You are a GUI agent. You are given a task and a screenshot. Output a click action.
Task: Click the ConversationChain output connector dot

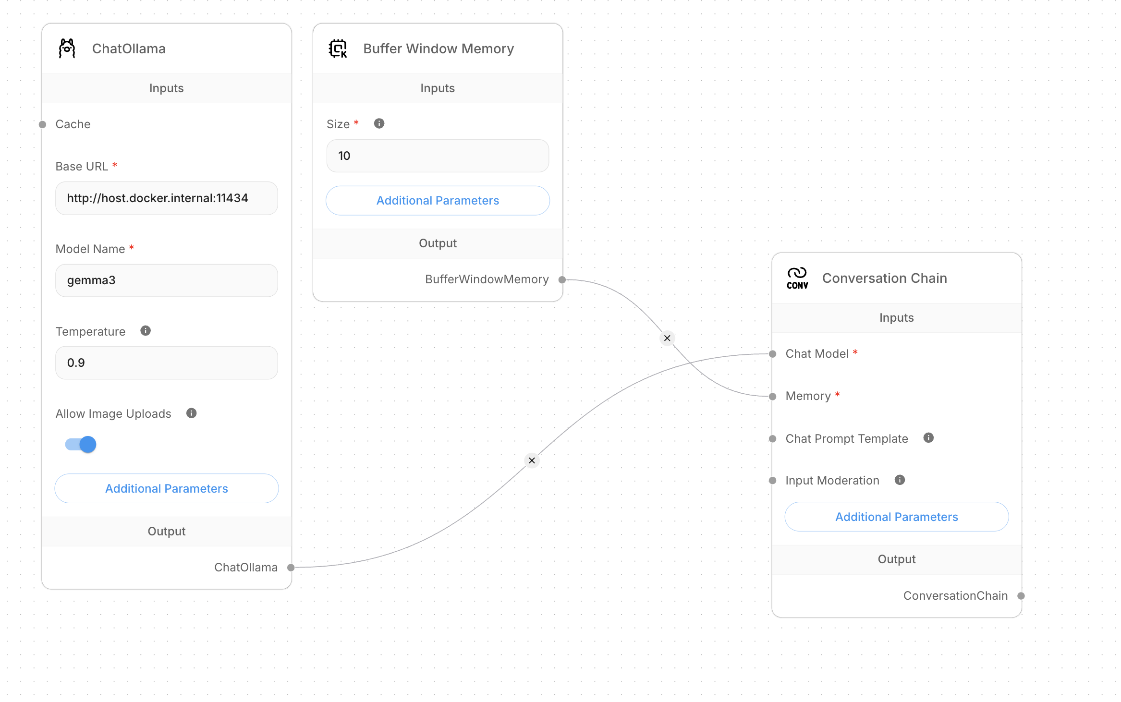coord(1021,595)
